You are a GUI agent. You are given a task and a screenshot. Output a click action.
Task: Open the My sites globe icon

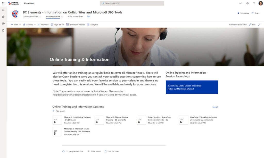pos(3,17)
